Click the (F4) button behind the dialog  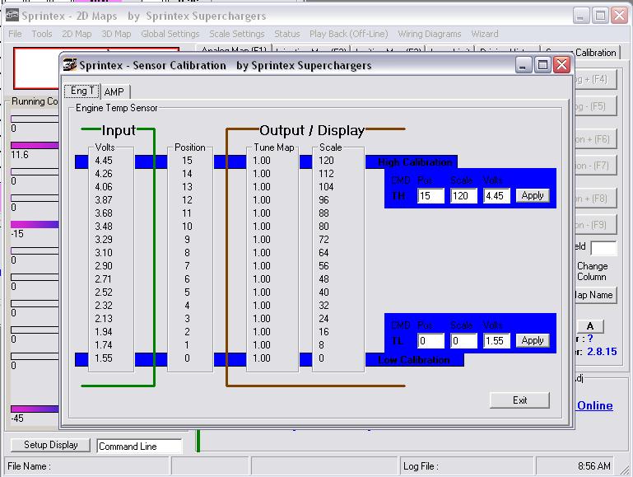point(594,80)
